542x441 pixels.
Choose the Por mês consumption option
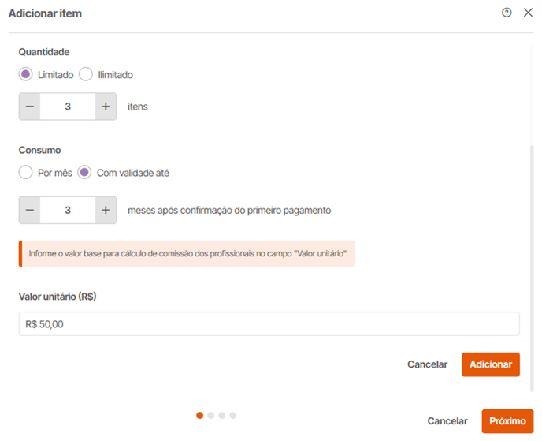coord(25,172)
